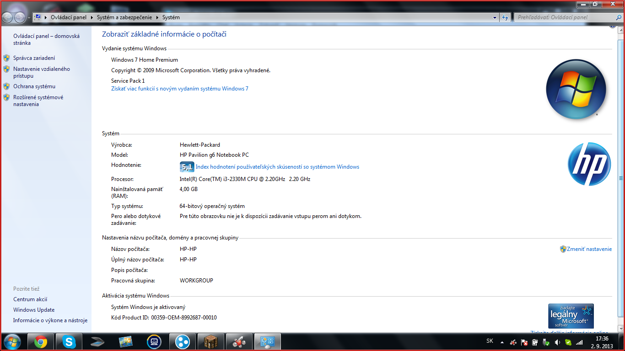Viewport: 625px width, 351px height.
Task: Open the Minecraft crafting table taskbar icon
Action: 211,341
